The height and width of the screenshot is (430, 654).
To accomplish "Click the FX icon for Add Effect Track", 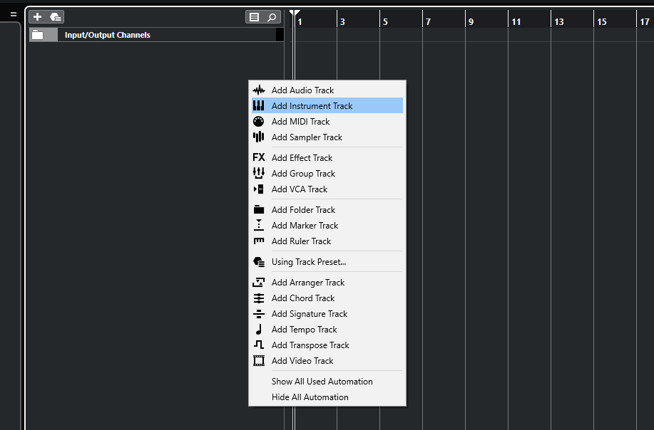I will pos(258,158).
